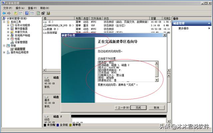Screen dimensions: 213x133
Task: Select the 数据 (E:) volume row
Action: point(106,29)
